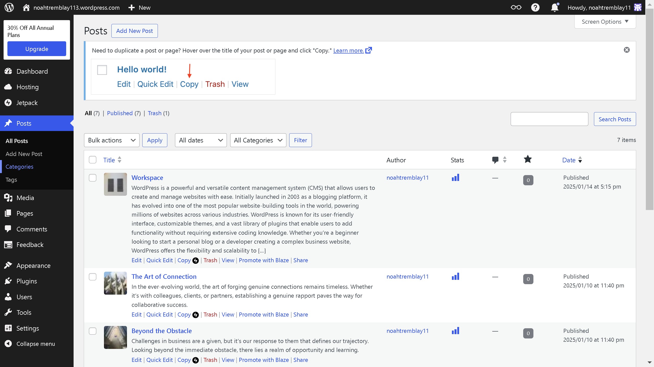The width and height of the screenshot is (654, 367).
Task: Open the Reader glasses icon
Action: coord(516,7)
